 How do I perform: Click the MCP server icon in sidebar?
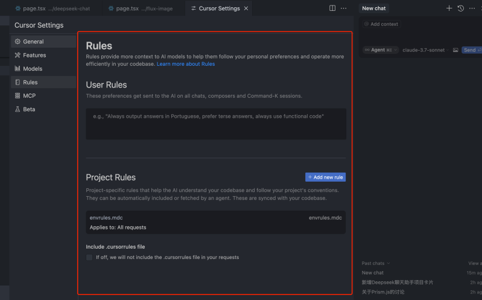[17, 95]
